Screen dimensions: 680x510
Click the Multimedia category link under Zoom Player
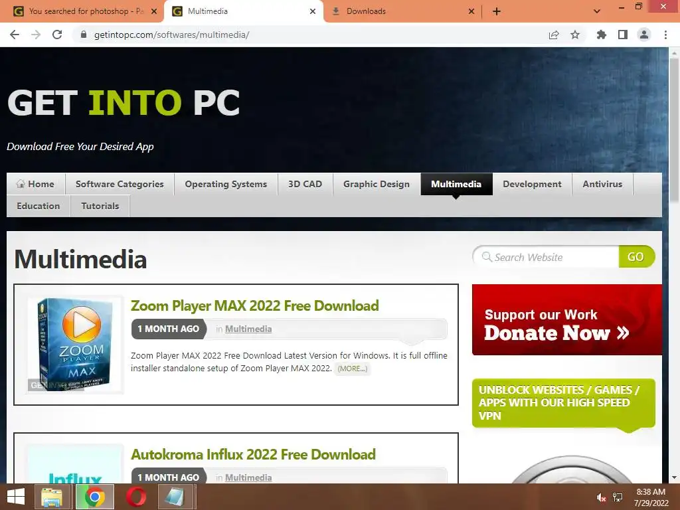click(x=248, y=329)
